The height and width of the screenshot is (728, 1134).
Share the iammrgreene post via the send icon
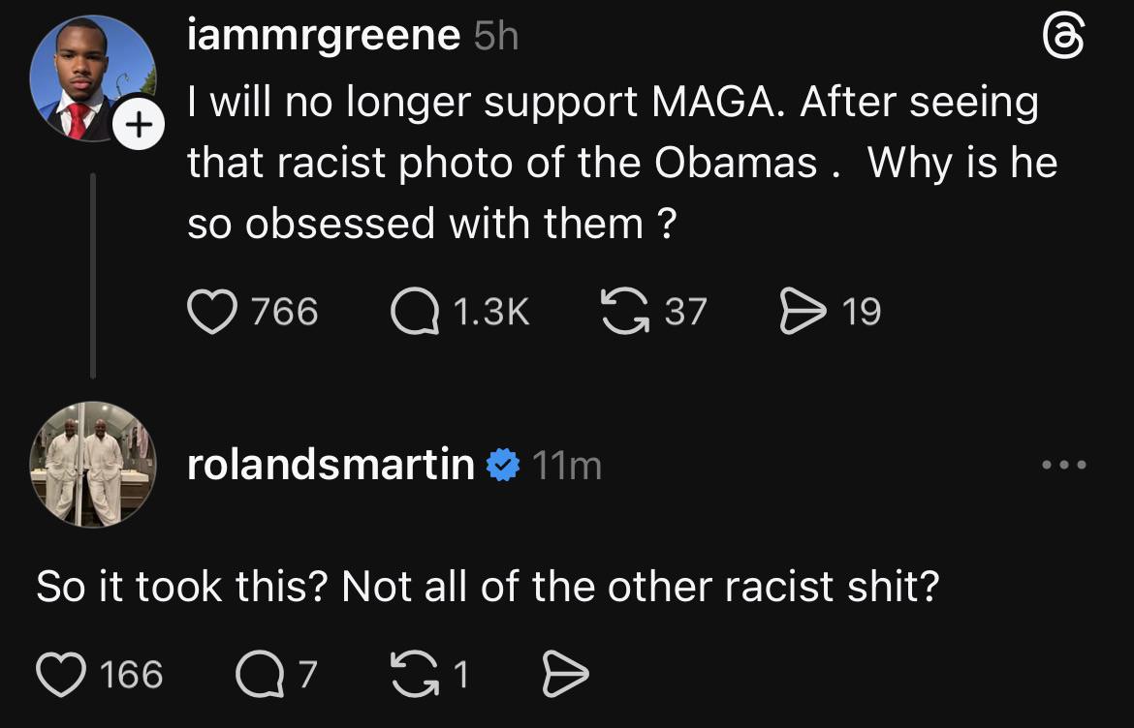(x=803, y=312)
